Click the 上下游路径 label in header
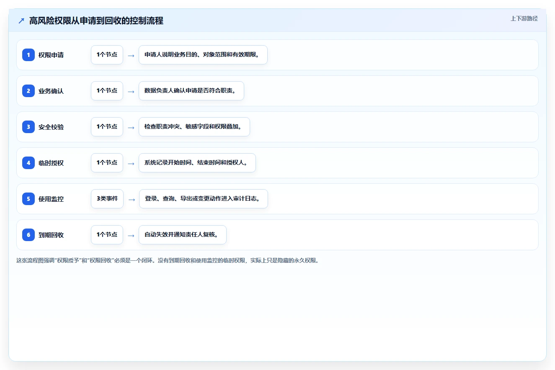 point(524,18)
